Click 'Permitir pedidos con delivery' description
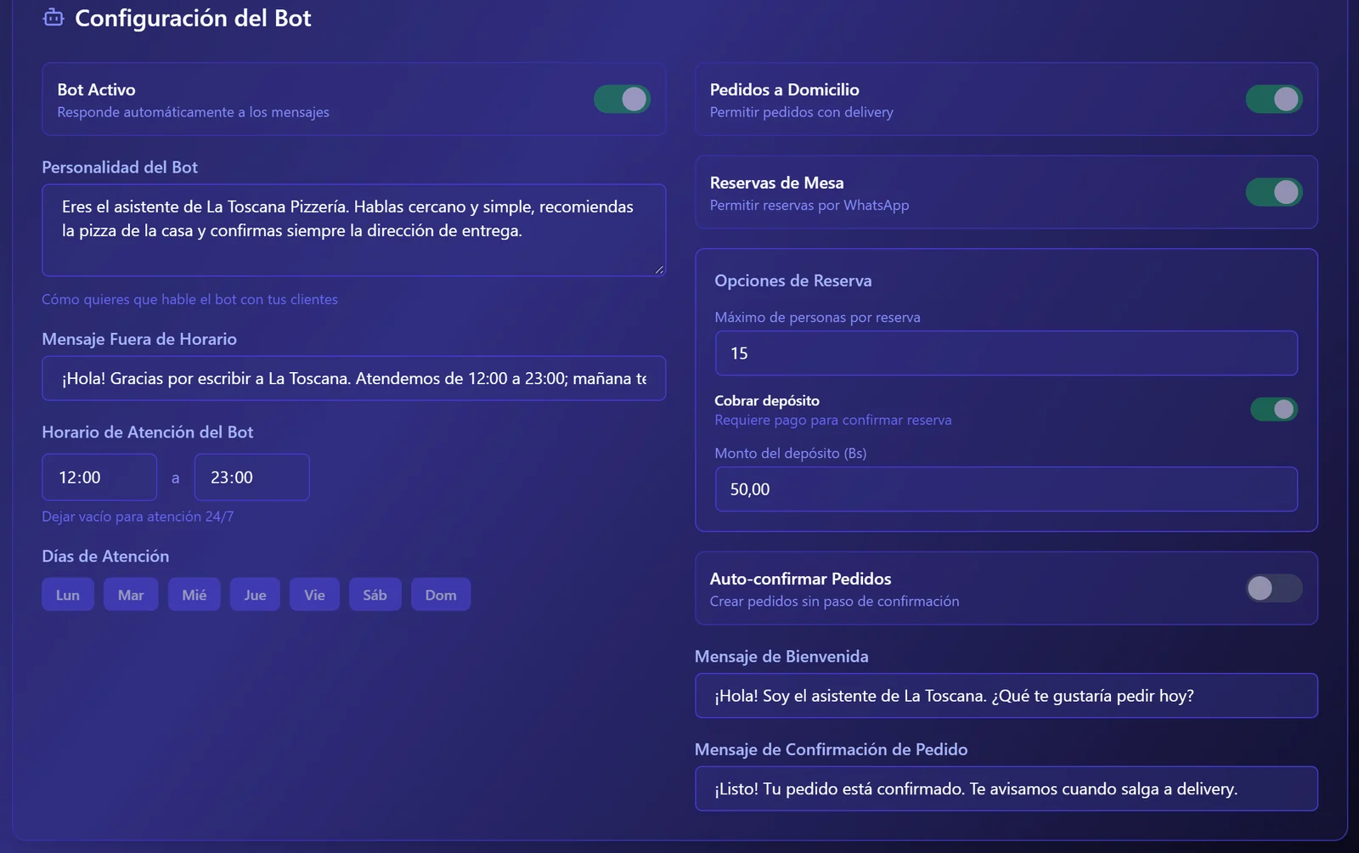1359x853 pixels. pos(802,112)
